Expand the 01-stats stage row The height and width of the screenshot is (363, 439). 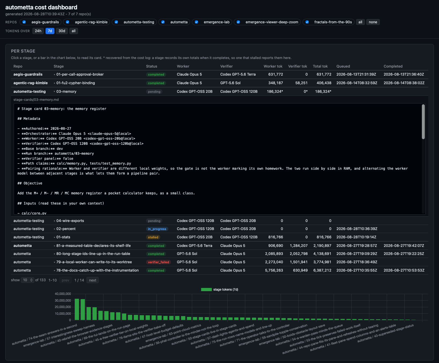point(63,237)
